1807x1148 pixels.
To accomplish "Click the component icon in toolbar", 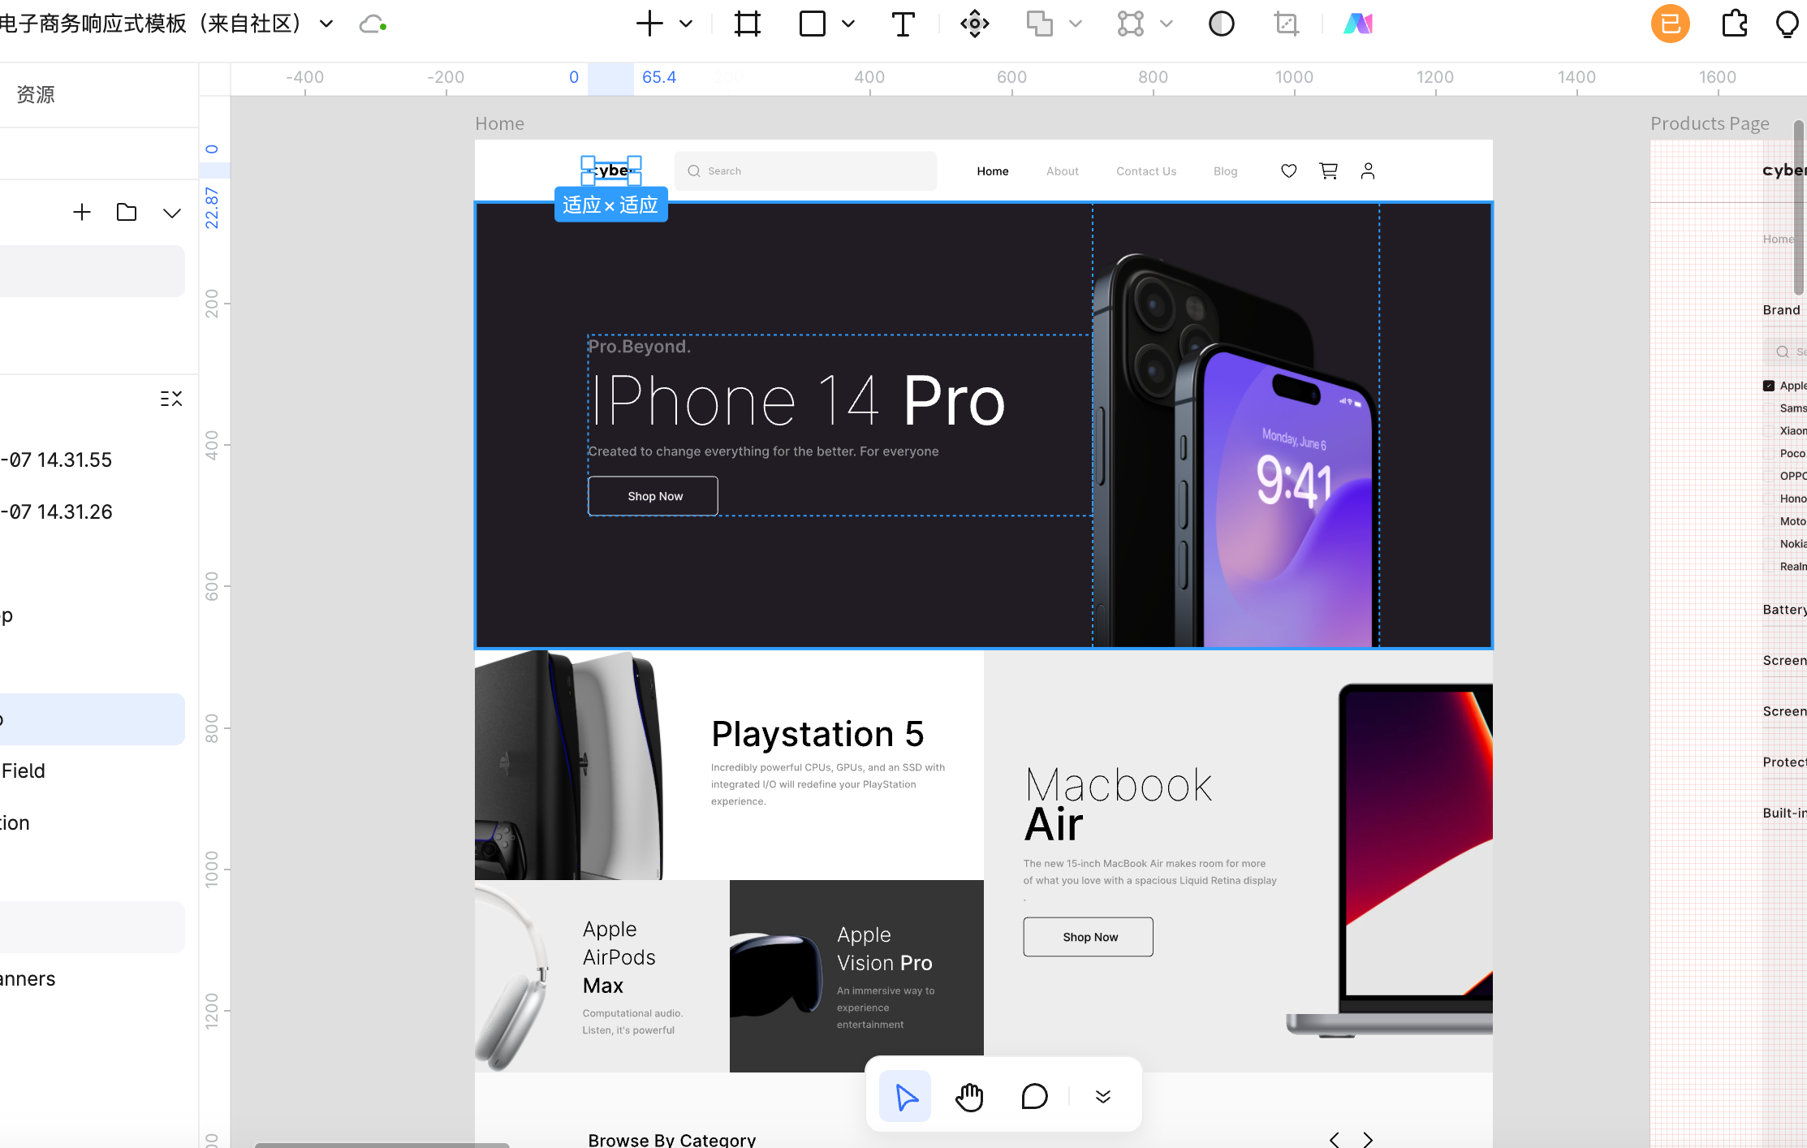I will (x=975, y=24).
